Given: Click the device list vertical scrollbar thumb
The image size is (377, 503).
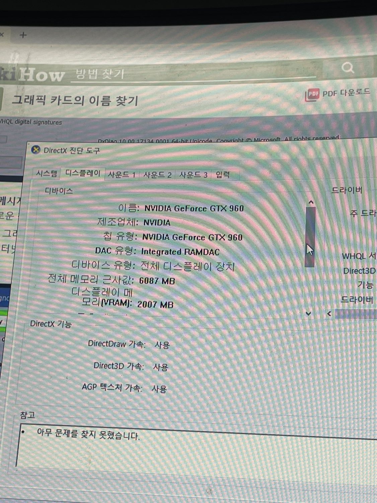Looking at the screenshot, I should click(310, 237).
